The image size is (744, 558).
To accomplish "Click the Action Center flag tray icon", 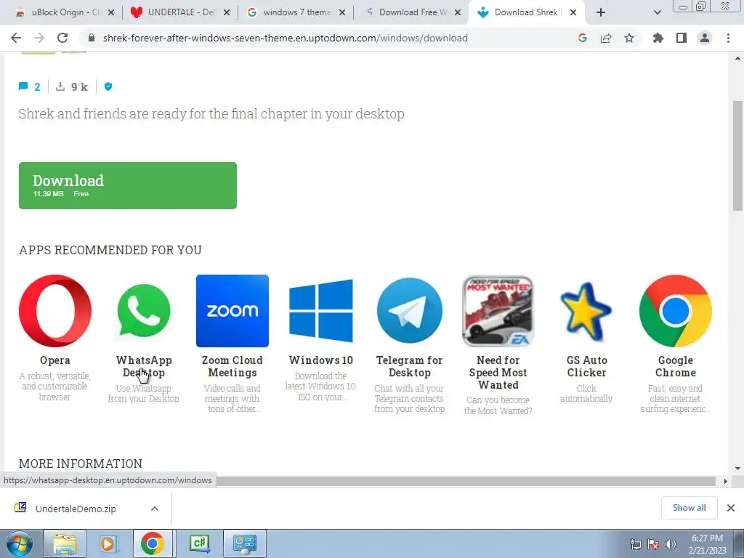I will pyautogui.click(x=653, y=544).
